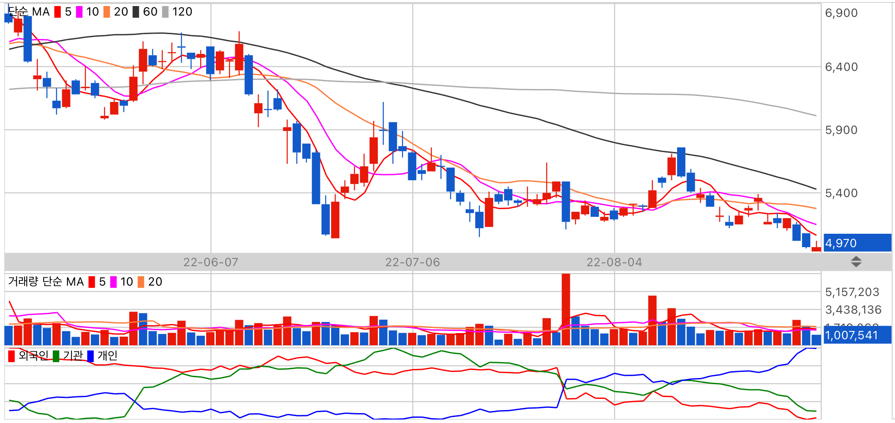Click the 외국인 legend text

tap(33, 356)
